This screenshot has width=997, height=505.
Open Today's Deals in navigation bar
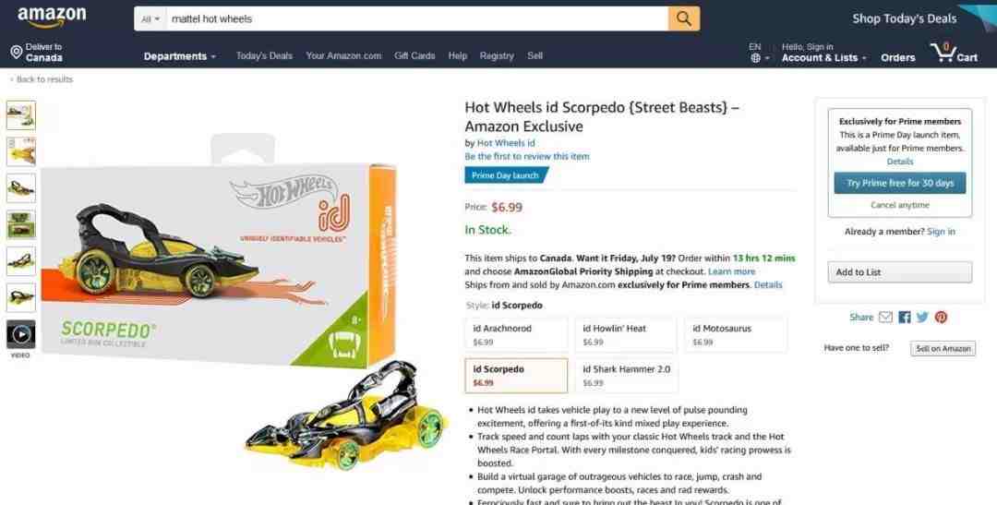pos(264,56)
